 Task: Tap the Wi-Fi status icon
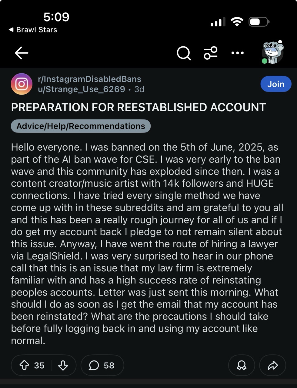pyautogui.click(x=237, y=22)
